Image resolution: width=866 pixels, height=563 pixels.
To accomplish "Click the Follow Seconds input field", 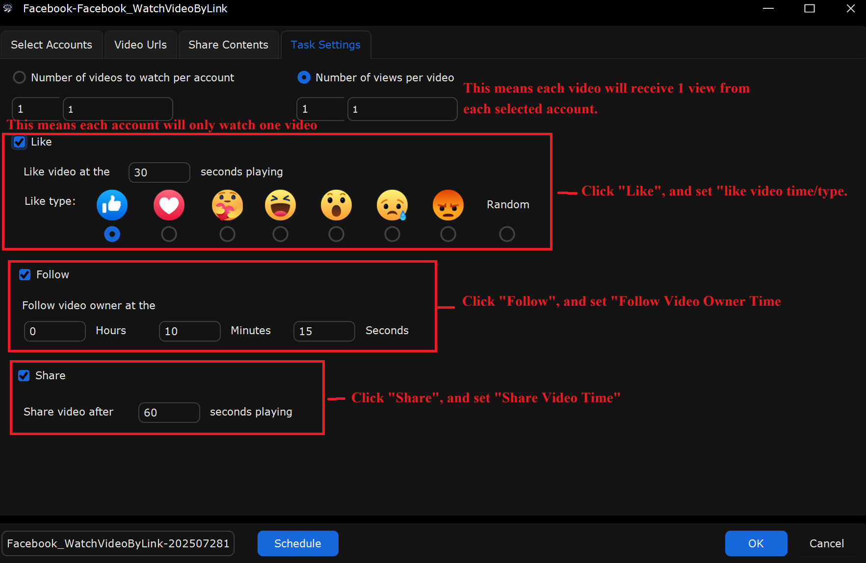I will click(324, 331).
